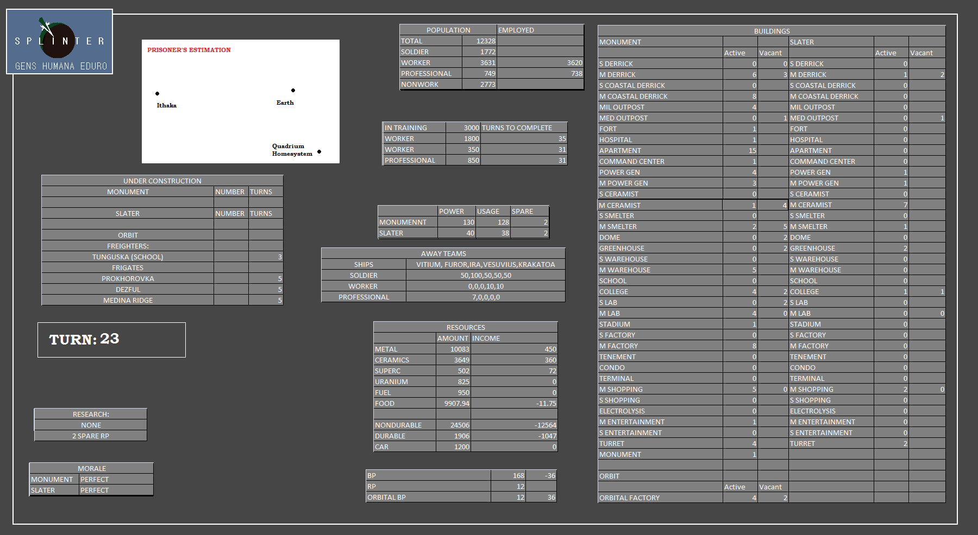Click the TUNGUSKA (SCHOOL) freighter row
The height and width of the screenshot is (535, 978).
click(x=128, y=257)
